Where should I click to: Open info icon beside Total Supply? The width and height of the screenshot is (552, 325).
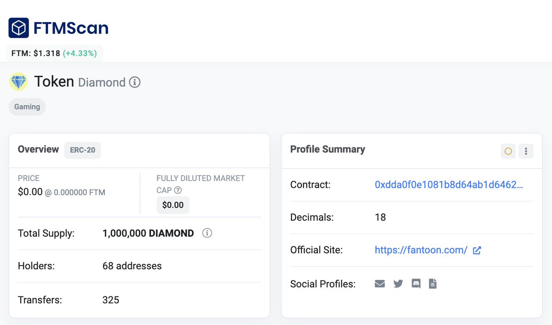[207, 233]
